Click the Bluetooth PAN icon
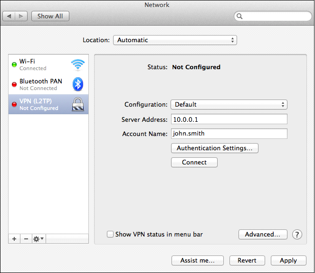Viewport: 315px width, 273px height. pos(78,84)
